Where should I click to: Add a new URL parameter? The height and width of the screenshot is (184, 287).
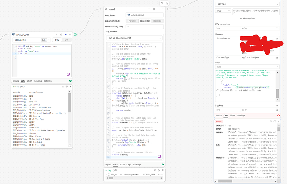coord(277,24)
